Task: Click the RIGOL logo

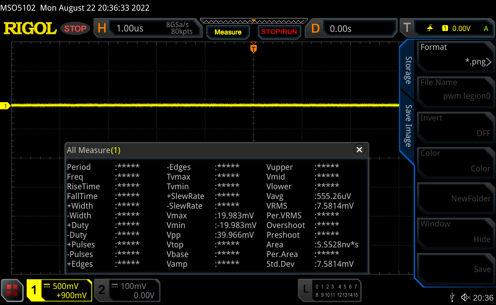Action: click(30, 29)
